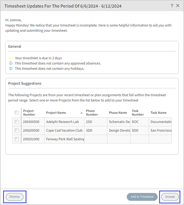
Task: Select the Cape Cod Vacation Club checkbox
Action: (x=17, y=131)
